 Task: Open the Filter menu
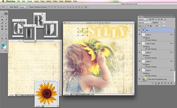click(55, 1)
